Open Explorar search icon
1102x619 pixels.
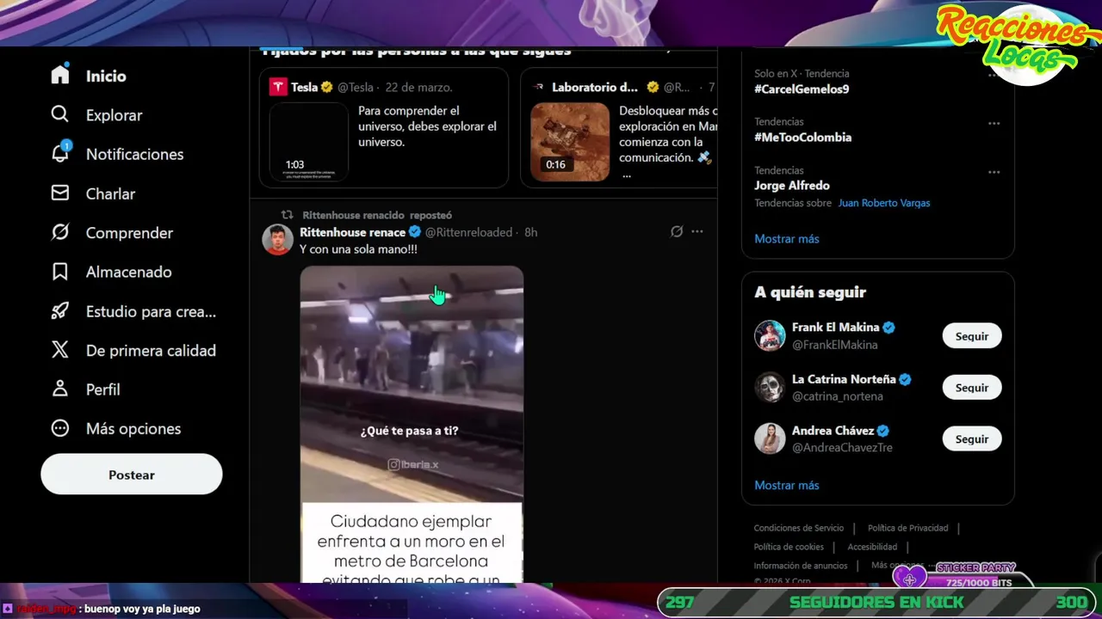point(59,114)
